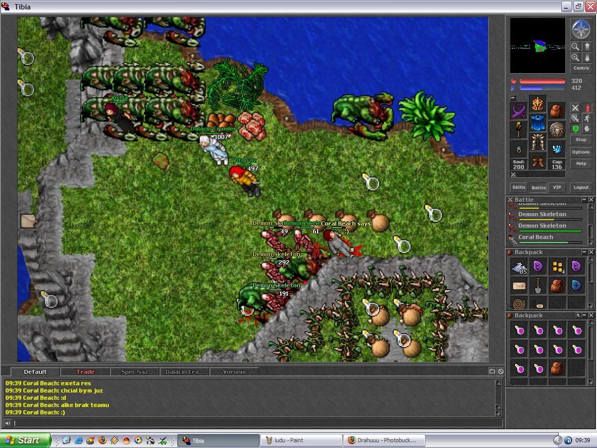Click the Logout button
Screen dimensions: 597x448
[580, 187]
